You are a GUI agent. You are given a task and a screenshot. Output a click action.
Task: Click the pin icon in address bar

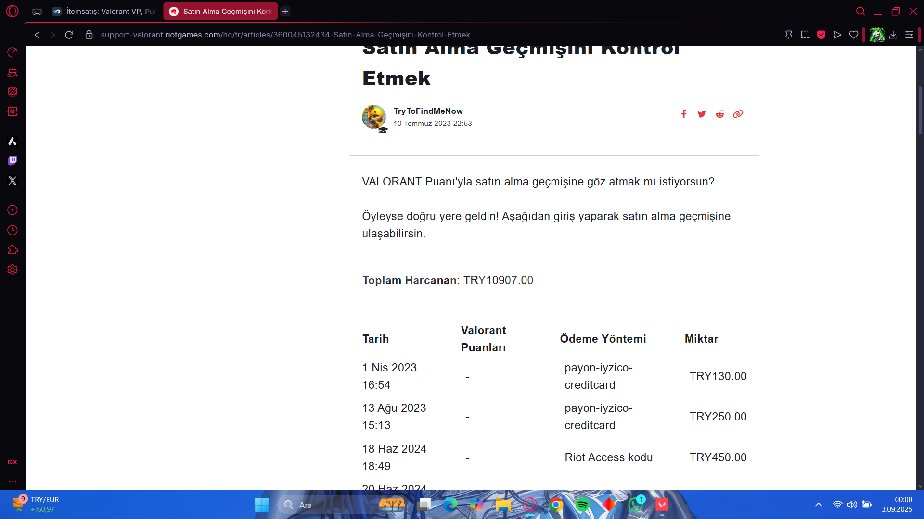[789, 35]
